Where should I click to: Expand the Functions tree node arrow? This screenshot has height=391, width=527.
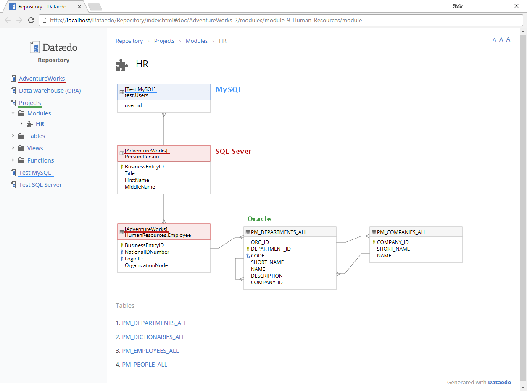coord(13,160)
